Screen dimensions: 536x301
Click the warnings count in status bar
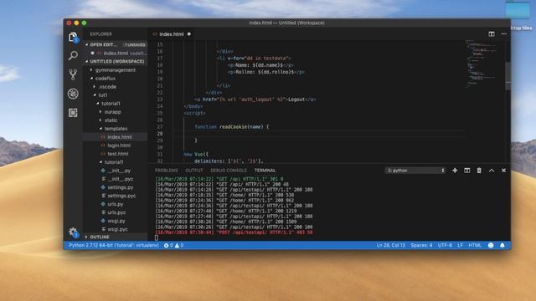(x=179, y=245)
